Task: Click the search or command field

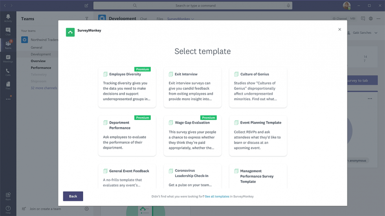Action: (x=193, y=5)
